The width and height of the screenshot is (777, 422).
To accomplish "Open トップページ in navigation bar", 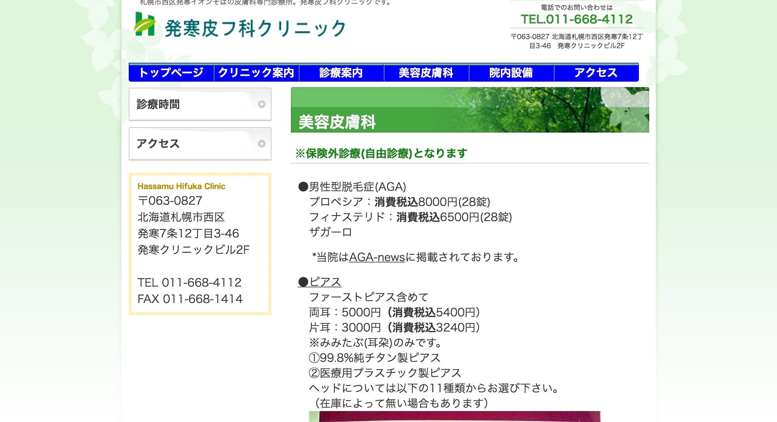I will click(171, 73).
